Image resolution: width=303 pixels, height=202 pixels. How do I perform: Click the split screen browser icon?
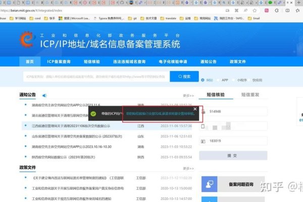coord(287,11)
